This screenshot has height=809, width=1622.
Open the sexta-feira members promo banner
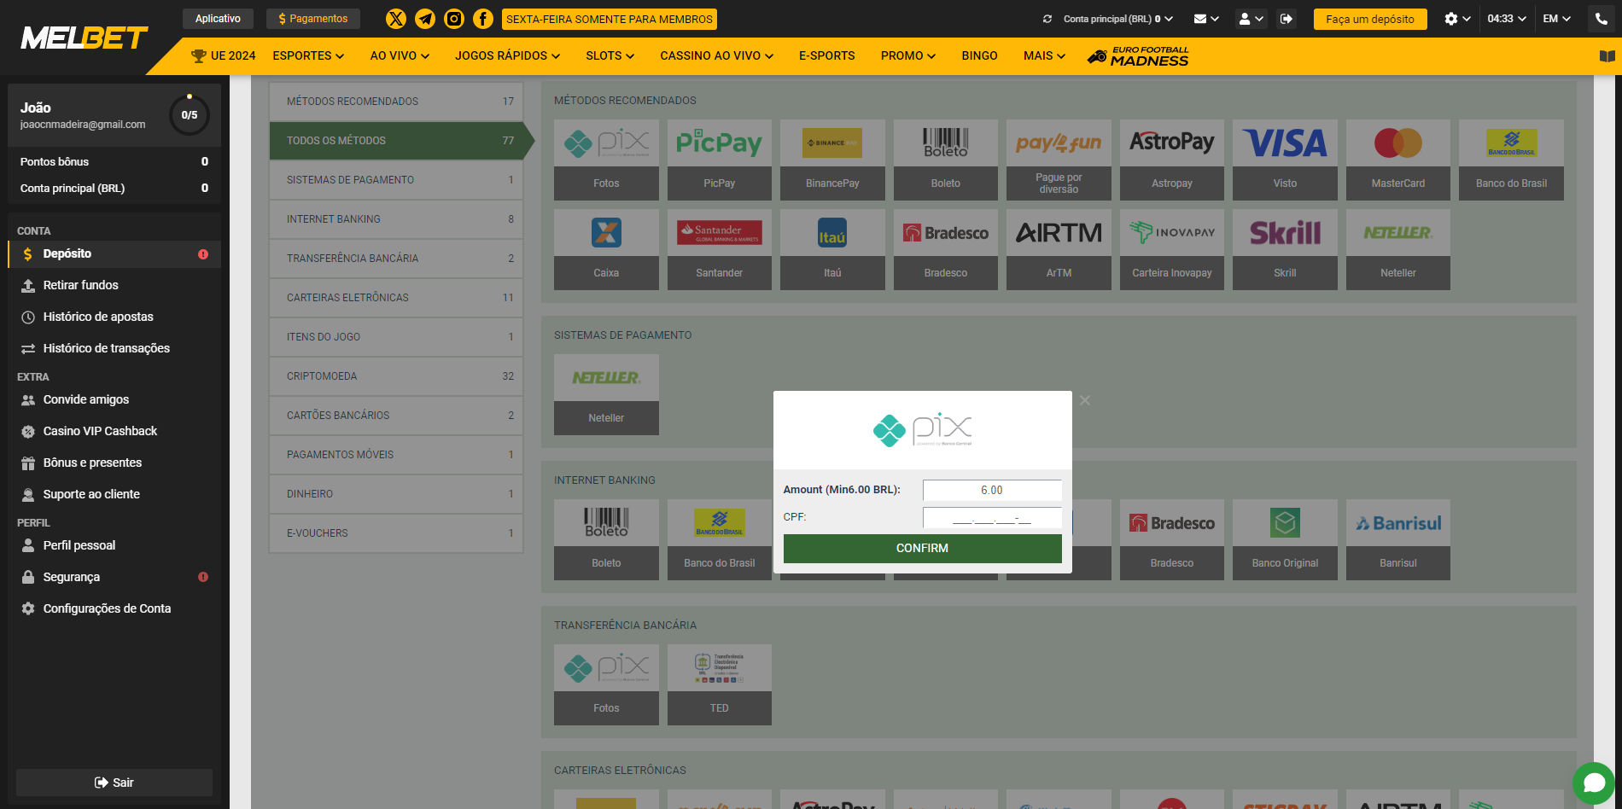coord(610,19)
